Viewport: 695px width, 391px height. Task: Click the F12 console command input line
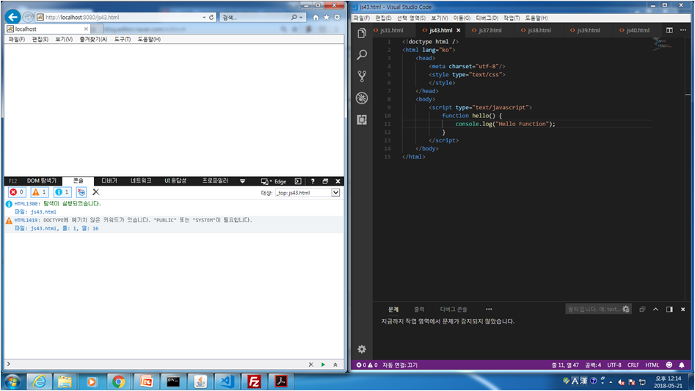[x=157, y=365]
